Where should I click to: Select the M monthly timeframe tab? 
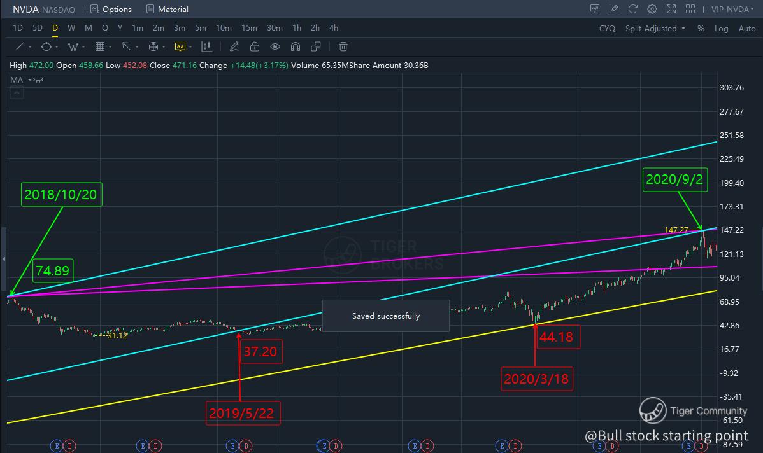pyautogui.click(x=88, y=28)
